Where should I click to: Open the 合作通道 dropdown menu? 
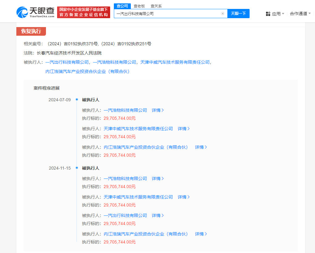tap(300, 14)
